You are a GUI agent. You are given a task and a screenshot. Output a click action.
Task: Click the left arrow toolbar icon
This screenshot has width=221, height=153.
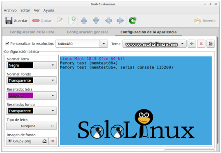click(x=108, y=20)
